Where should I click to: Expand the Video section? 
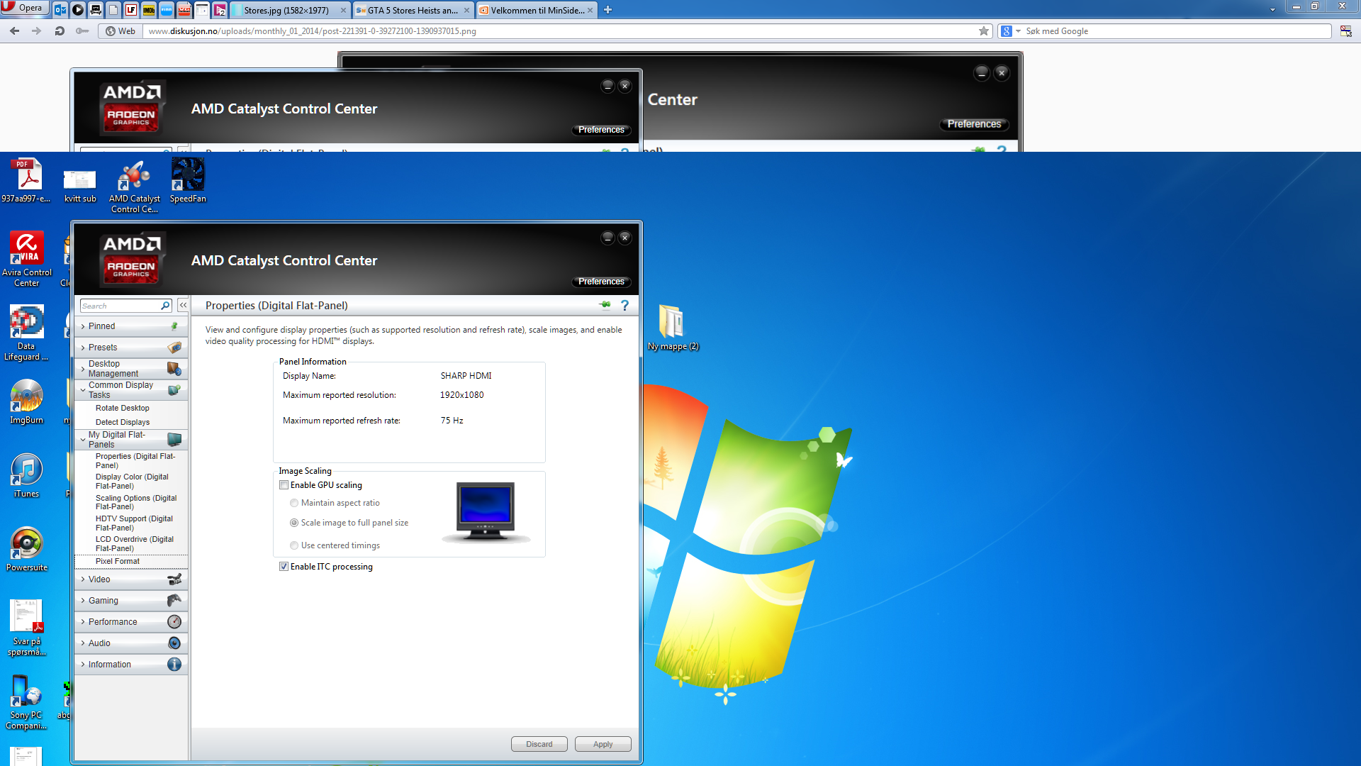[131, 579]
